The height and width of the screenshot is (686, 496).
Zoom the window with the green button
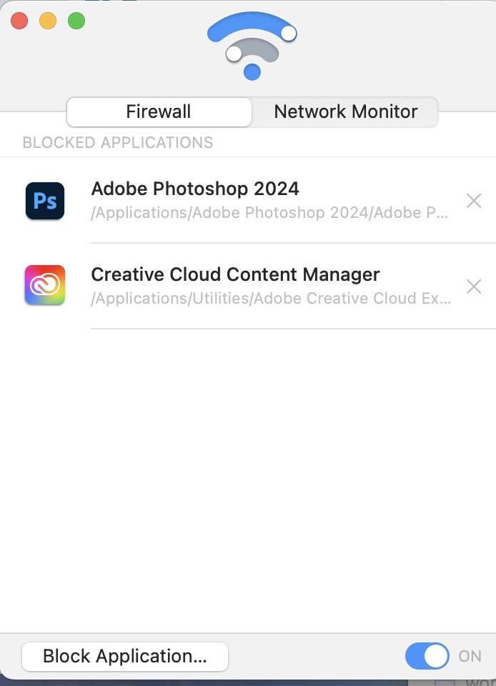click(x=76, y=21)
